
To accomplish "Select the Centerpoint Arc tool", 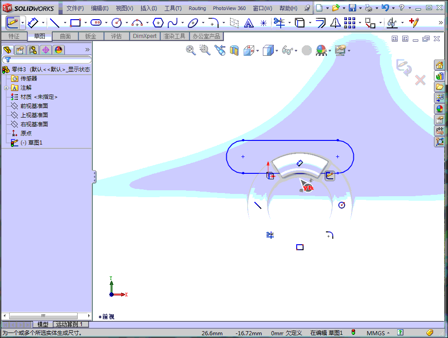I will coord(137,22).
